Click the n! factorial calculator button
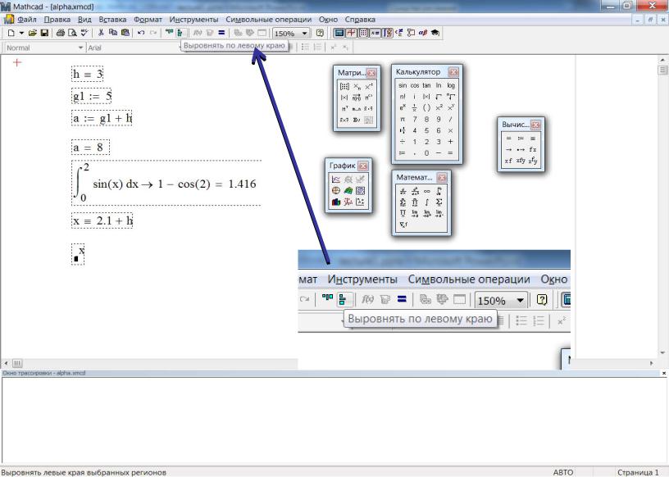669x477 pixels. click(x=403, y=97)
